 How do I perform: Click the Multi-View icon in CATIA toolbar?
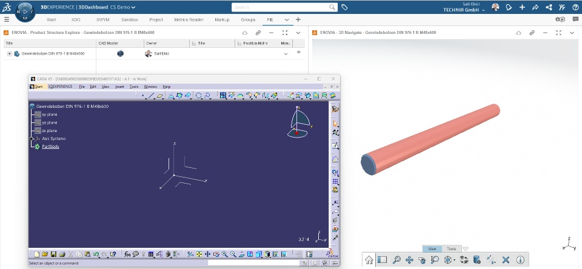point(250,254)
